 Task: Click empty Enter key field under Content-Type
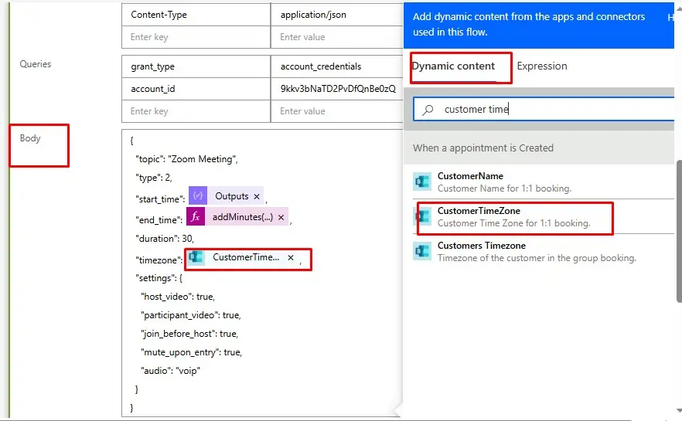point(196,37)
